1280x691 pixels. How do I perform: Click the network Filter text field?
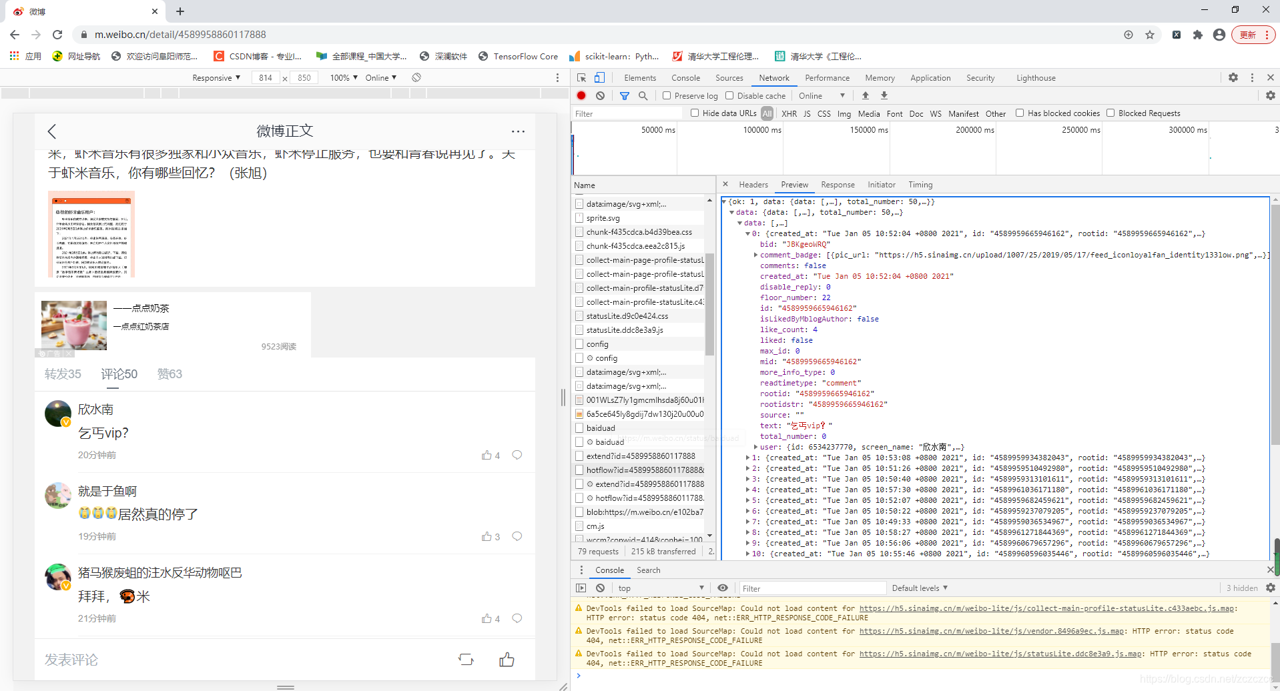[x=627, y=113]
